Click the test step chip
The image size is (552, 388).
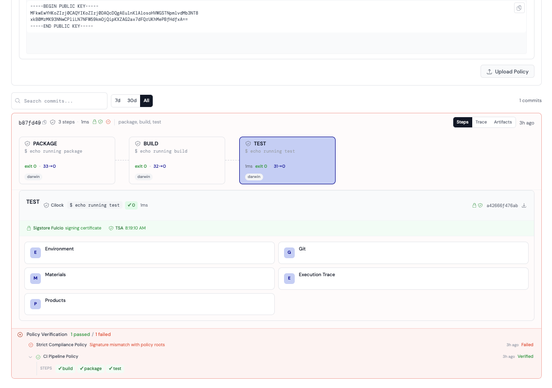pos(115,369)
